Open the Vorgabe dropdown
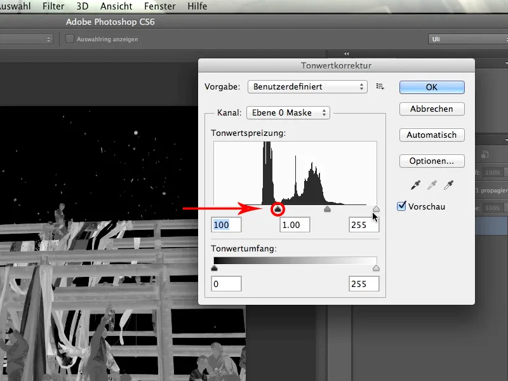 pyautogui.click(x=307, y=87)
